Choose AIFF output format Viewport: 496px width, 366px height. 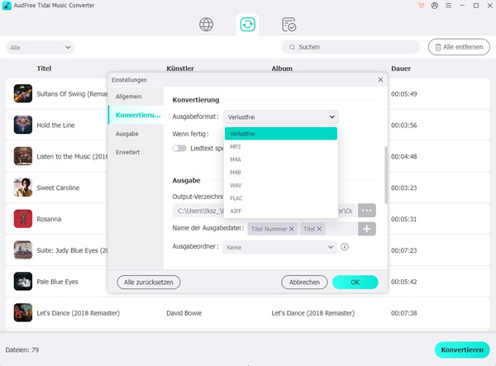[x=281, y=212]
